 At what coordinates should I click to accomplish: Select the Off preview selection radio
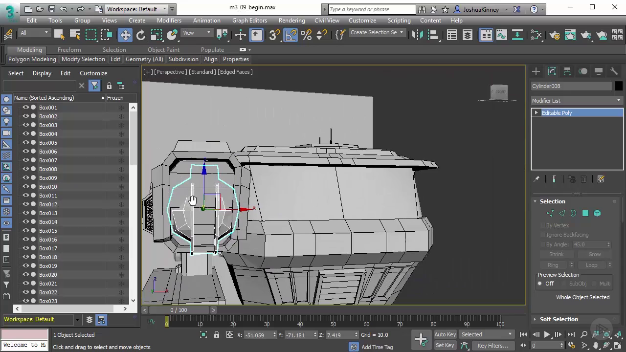tap(540, 284)
